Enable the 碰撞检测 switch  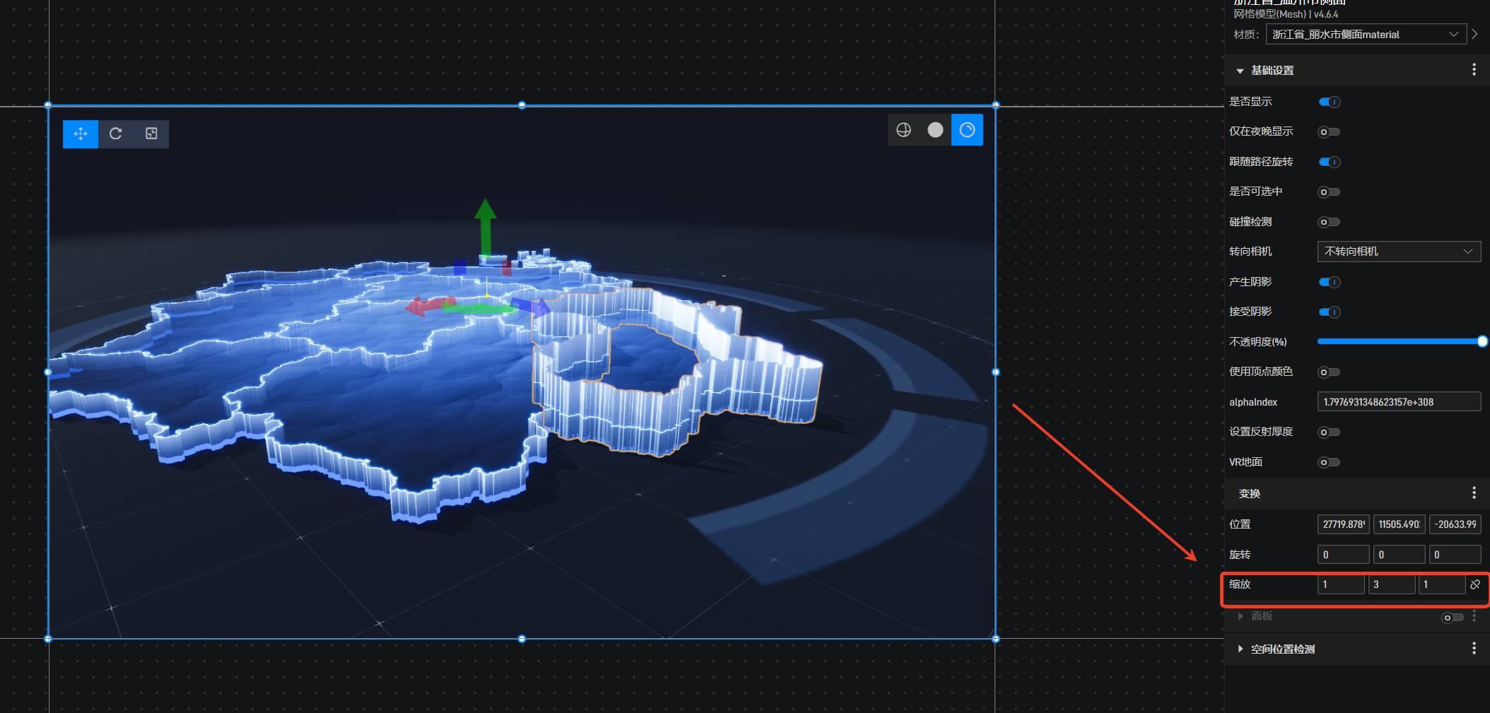click(x=1329, y=222)
